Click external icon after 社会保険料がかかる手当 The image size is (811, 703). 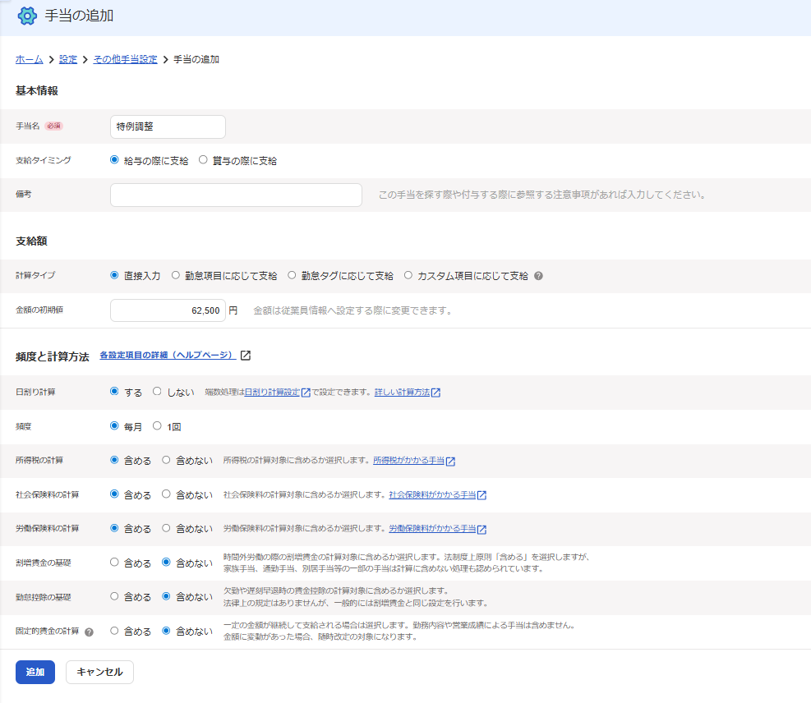coord(482,495)
